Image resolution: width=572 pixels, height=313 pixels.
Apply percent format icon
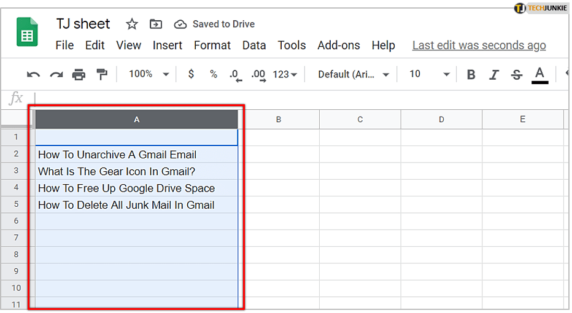[x=214, y=74]
